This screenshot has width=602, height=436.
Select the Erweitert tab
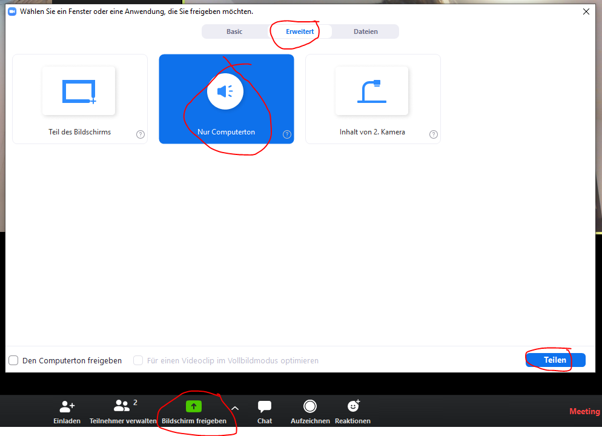click(x=300, y=31)
